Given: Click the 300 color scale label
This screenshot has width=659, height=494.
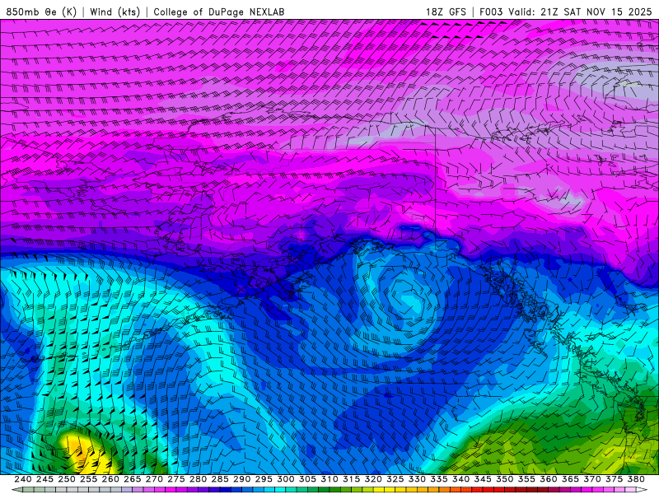Looking at the screenshot, I should click(285, 479).
